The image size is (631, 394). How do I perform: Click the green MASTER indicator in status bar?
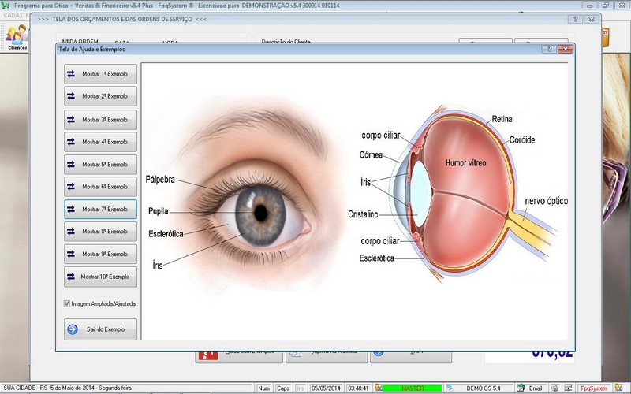point(413,388)
